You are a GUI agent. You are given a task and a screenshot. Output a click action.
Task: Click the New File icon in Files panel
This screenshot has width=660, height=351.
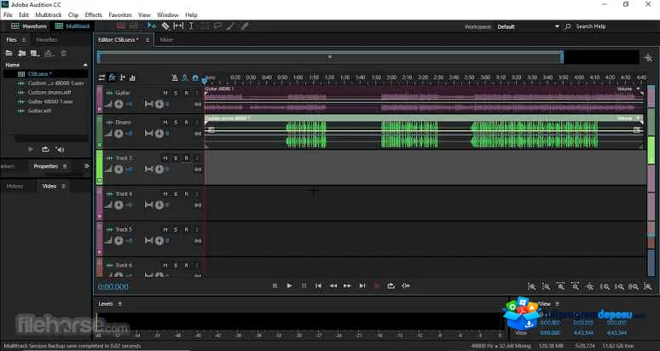(x=35, y=54)
